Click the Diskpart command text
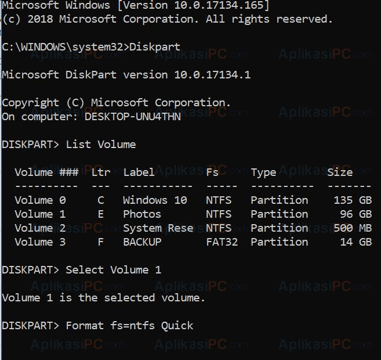The width and height of the screenshot is (381, 360). pos(155,47)
